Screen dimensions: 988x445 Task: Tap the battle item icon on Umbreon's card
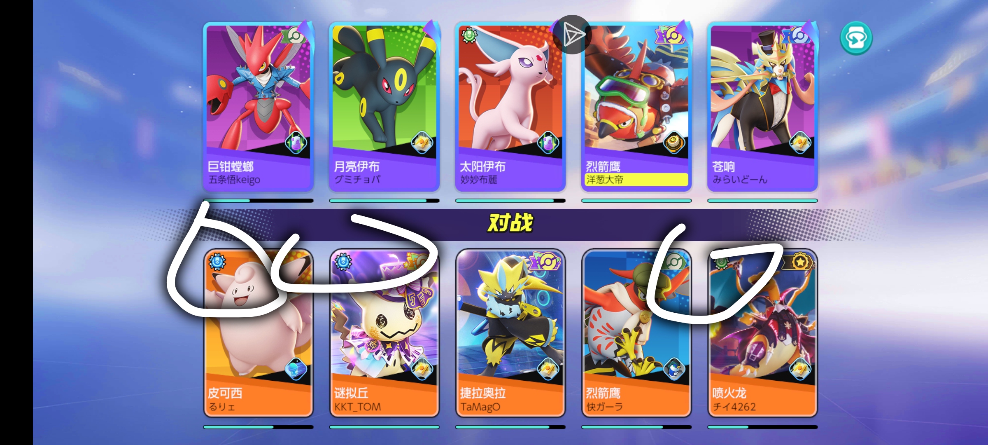[x=422, y=143]
